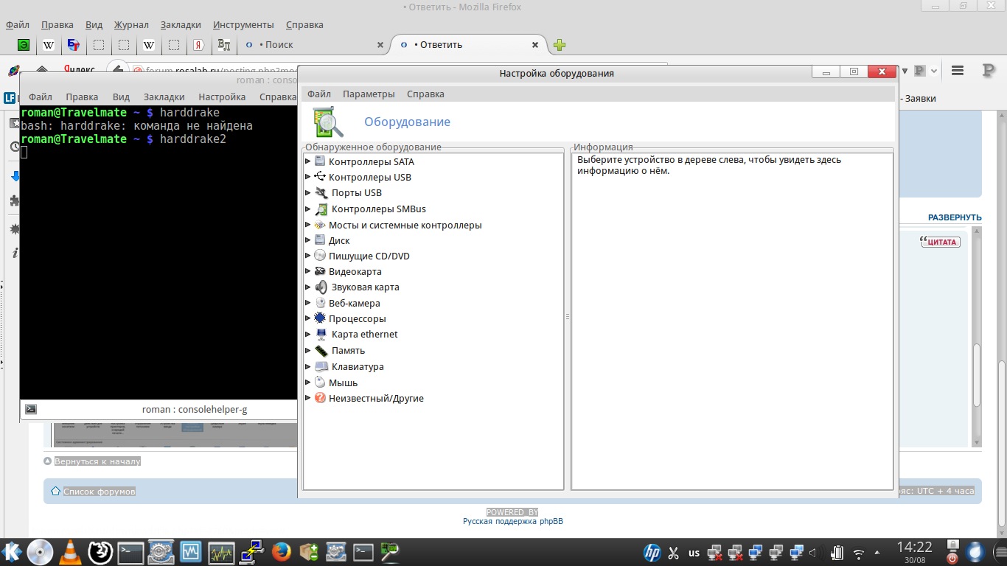Expand the Видеокарта device category
This screenshot has width=1007, height=566.
tap(308, 272)
